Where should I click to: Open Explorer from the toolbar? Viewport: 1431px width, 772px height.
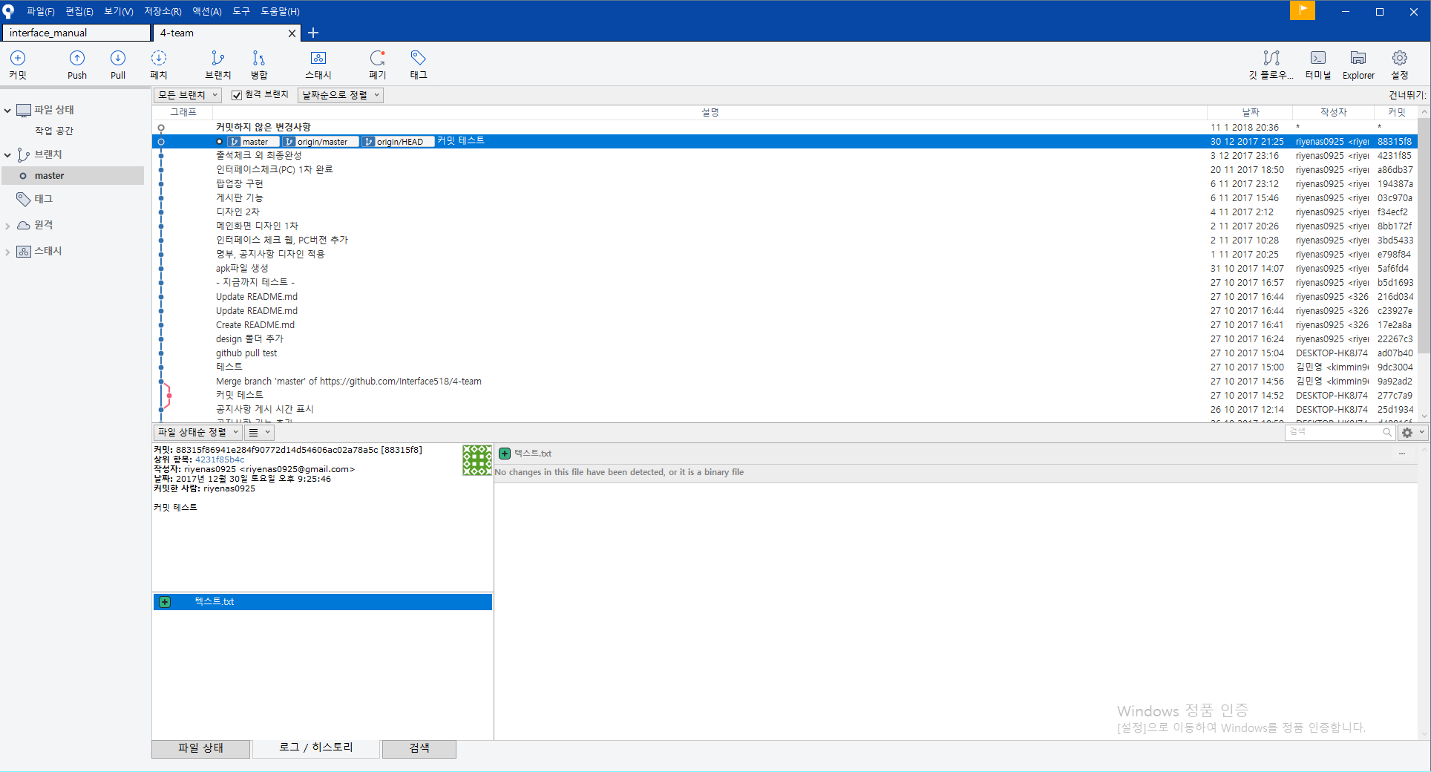pos(1358,65)
